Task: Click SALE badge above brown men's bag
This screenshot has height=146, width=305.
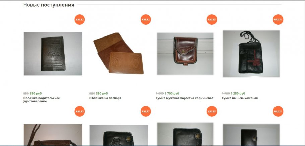Action: pyautogui.click(x=212, y=20)
